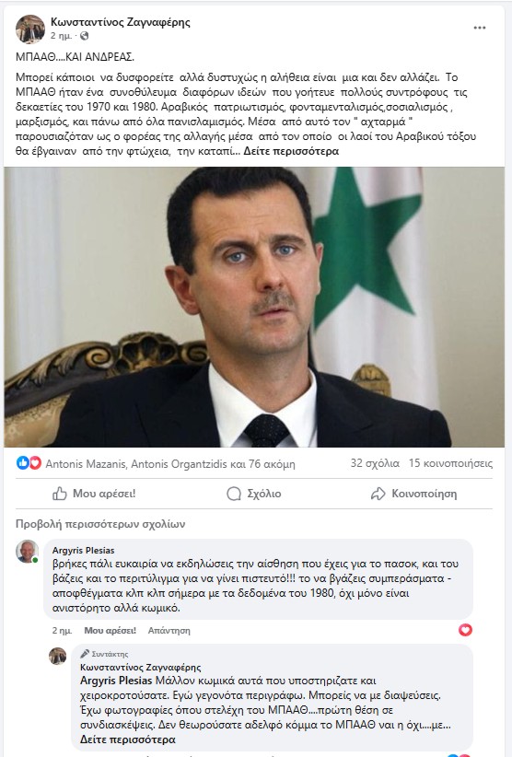Open Argyris Plesias profile avatar
Viewport: 512px width, 757px height.
[27, 552]
